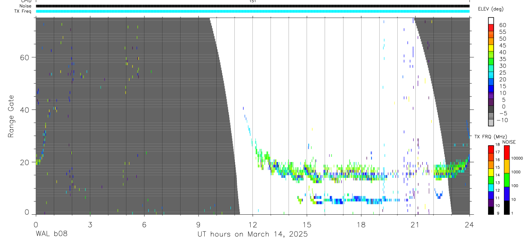Click the '20' range gate tick label

click(x=25, y=162)
